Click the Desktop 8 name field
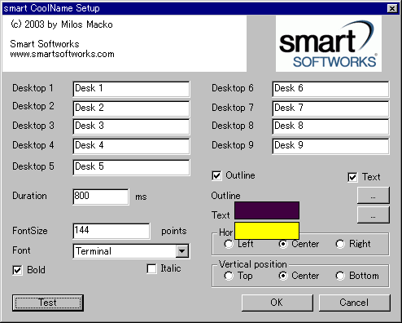 pos(330,126)
